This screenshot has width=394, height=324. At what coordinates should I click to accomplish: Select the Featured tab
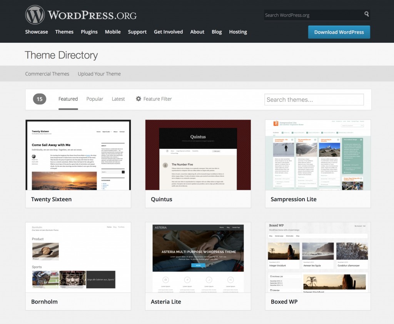(x=68, y=99)
